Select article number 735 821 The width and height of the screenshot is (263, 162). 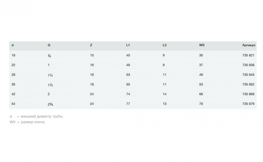[x=248, y=55]
